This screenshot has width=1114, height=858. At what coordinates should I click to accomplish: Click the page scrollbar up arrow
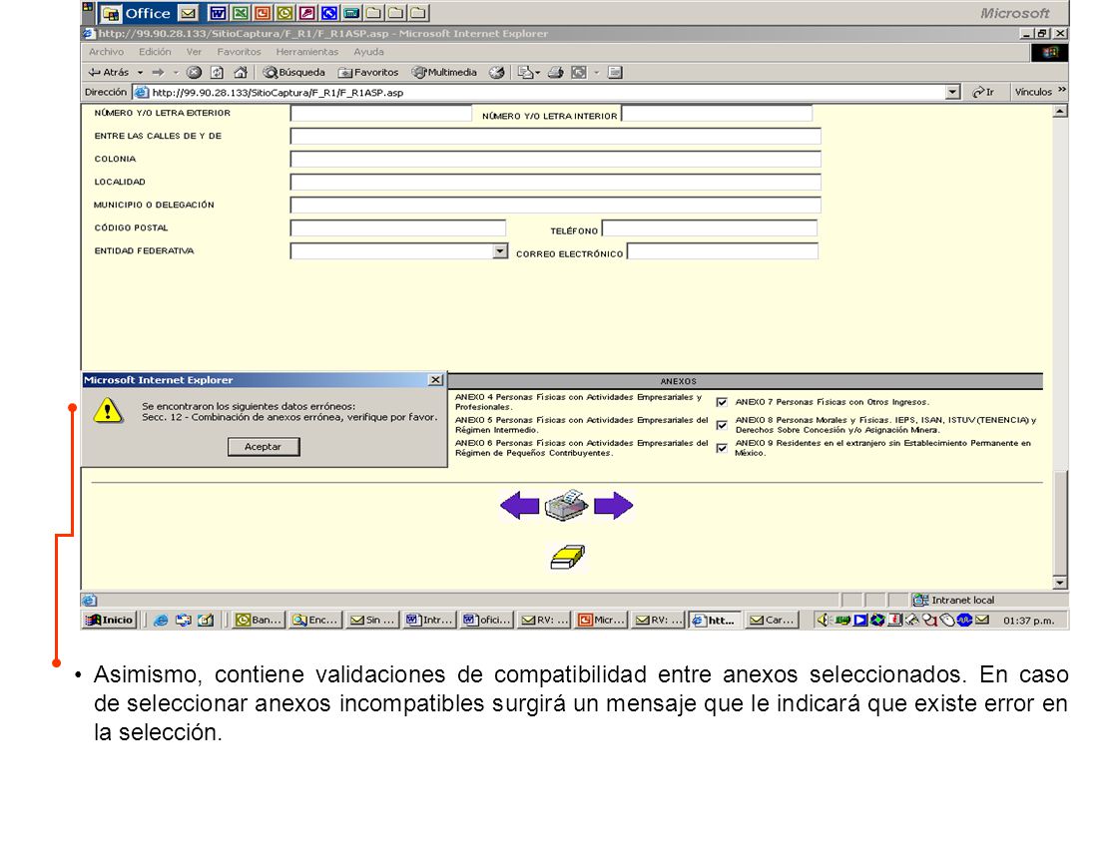point(1060,112)
